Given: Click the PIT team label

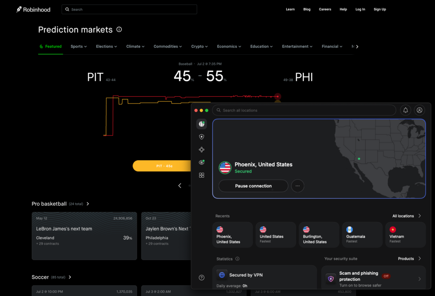Looking at the screenshot, I should [95, 77].
